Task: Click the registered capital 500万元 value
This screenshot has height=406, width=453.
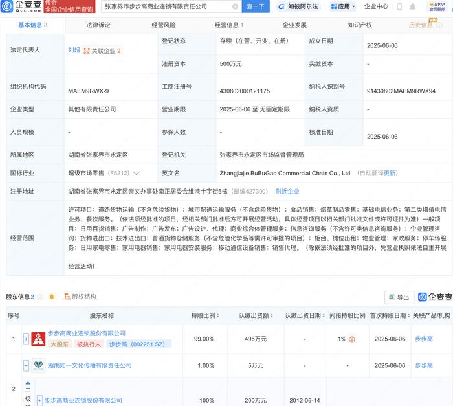Action: [x=230, y=64]
